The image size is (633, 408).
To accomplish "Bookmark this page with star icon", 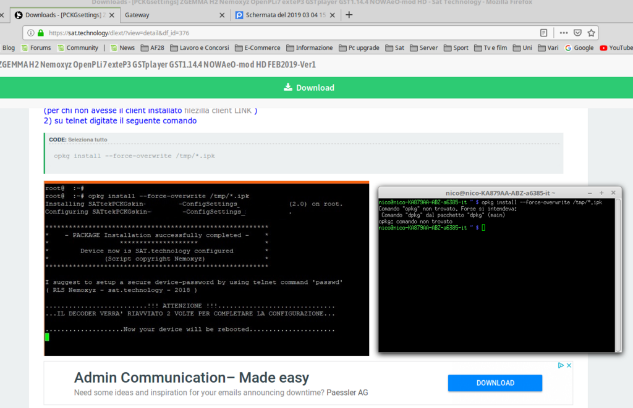I will click(592, 33).
